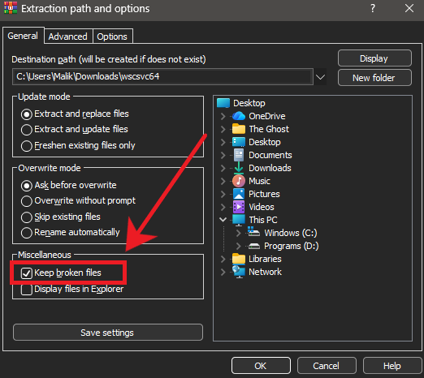Select Extract and update files option
The height and width of the screenshot is (378, 424).
pos(75,129)
